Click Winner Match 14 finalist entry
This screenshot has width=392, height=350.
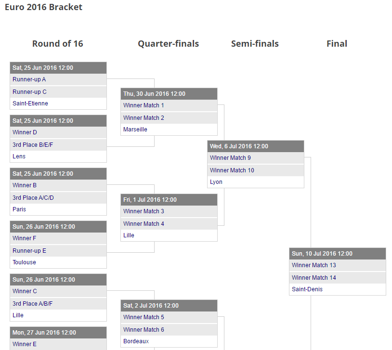point(314,278)
